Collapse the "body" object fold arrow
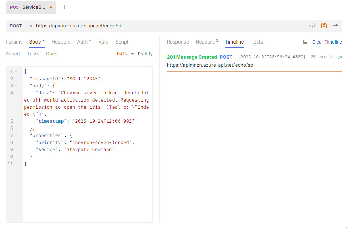The width and height of the screenshot is (347, 228). (x=16, y=86)
